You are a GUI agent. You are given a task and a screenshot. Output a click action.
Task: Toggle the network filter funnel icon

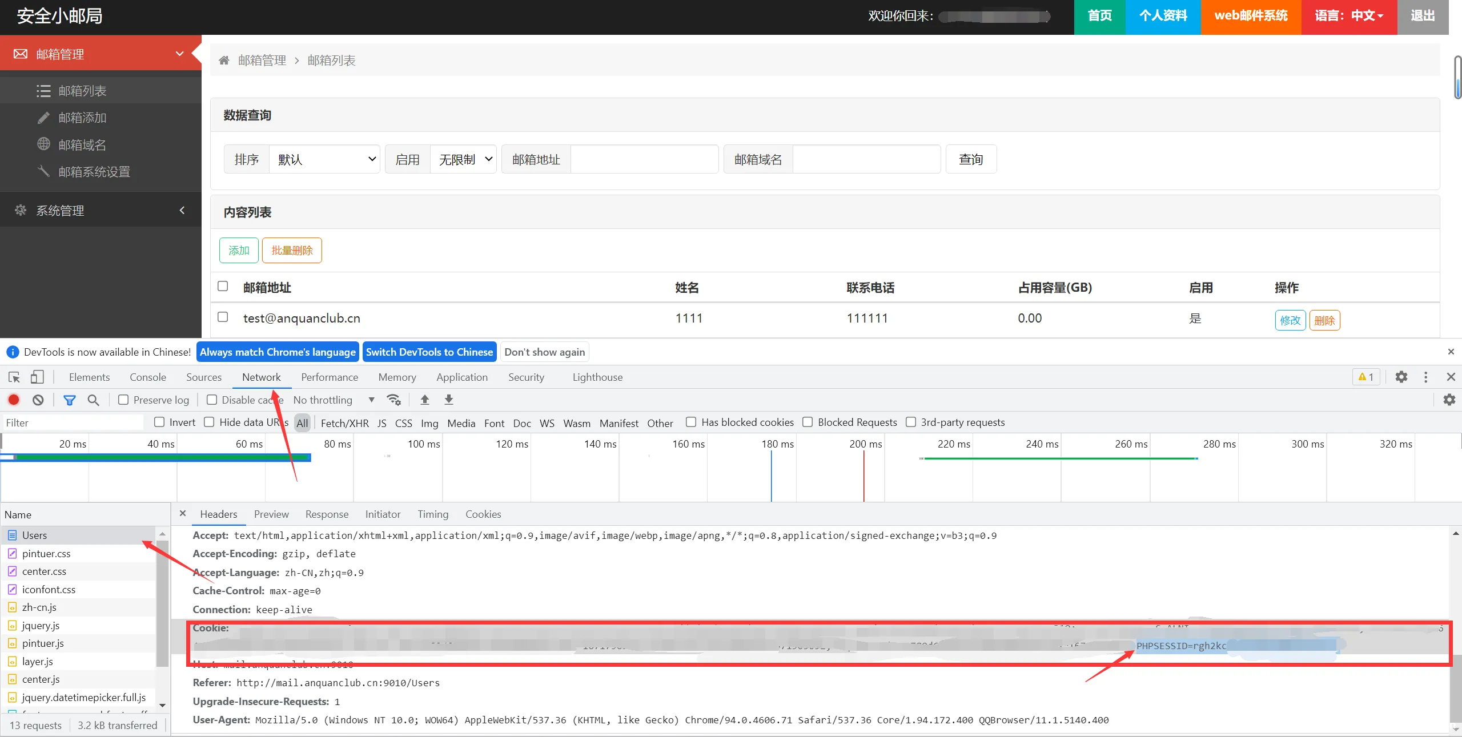coord(69,400)
